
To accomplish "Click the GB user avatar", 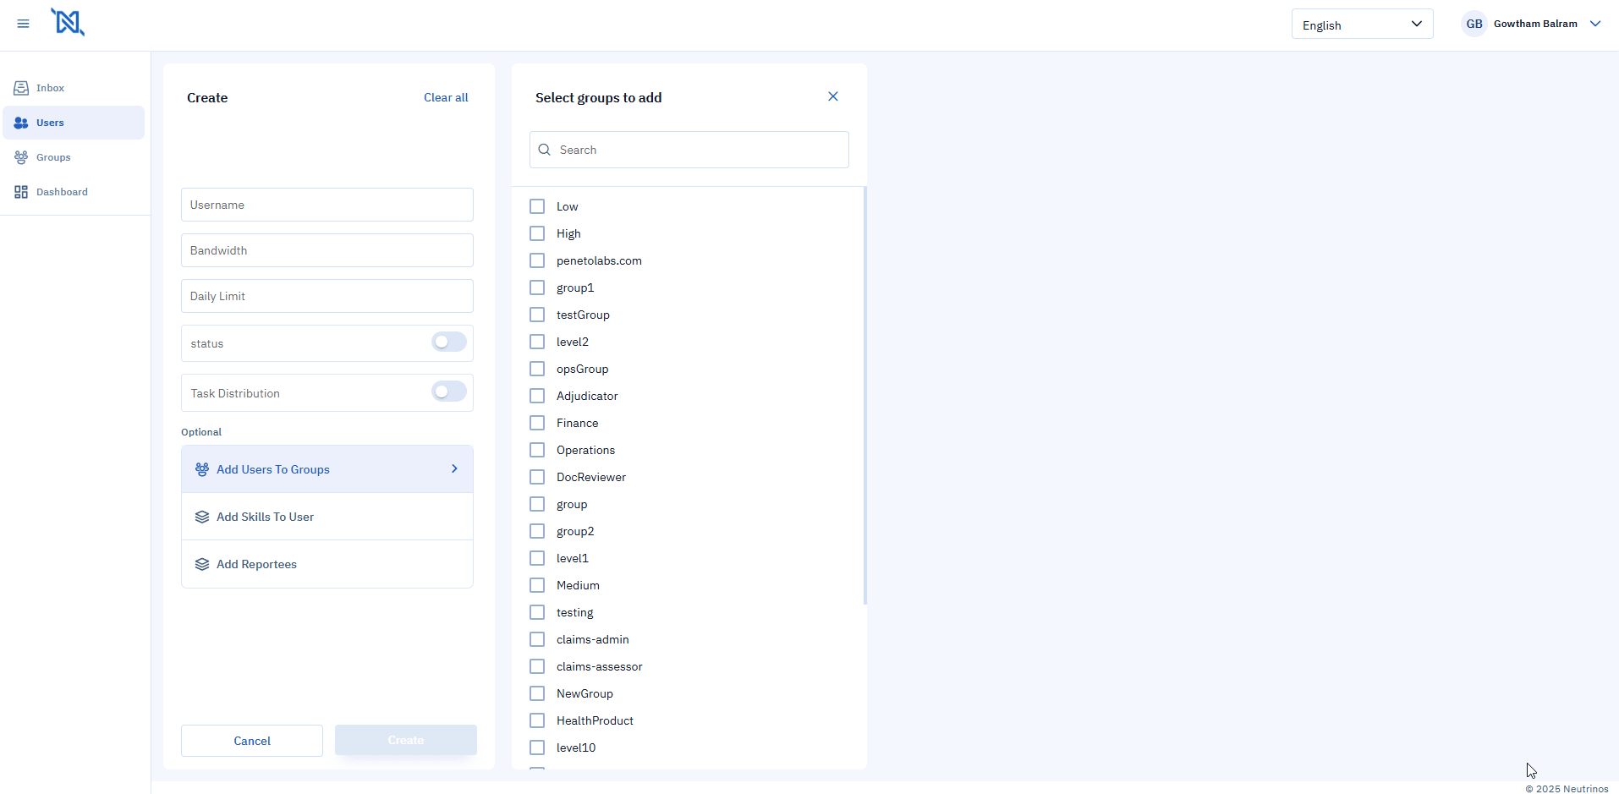I will pos(1474,24).
